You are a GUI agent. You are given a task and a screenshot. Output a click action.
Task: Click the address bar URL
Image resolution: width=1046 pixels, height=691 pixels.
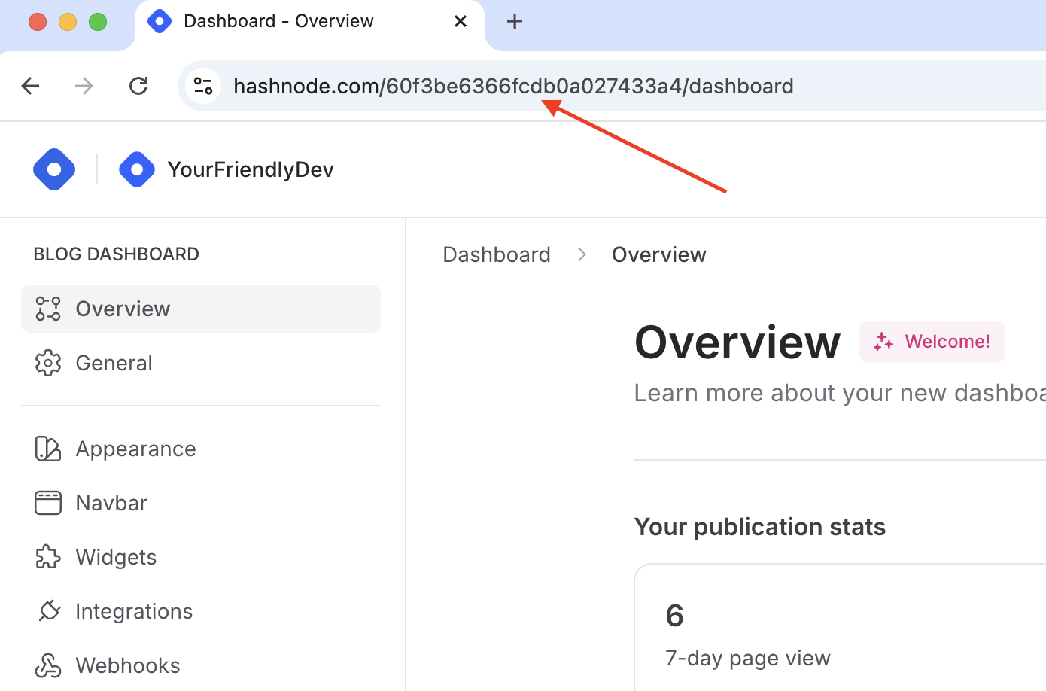coord(513,86)
